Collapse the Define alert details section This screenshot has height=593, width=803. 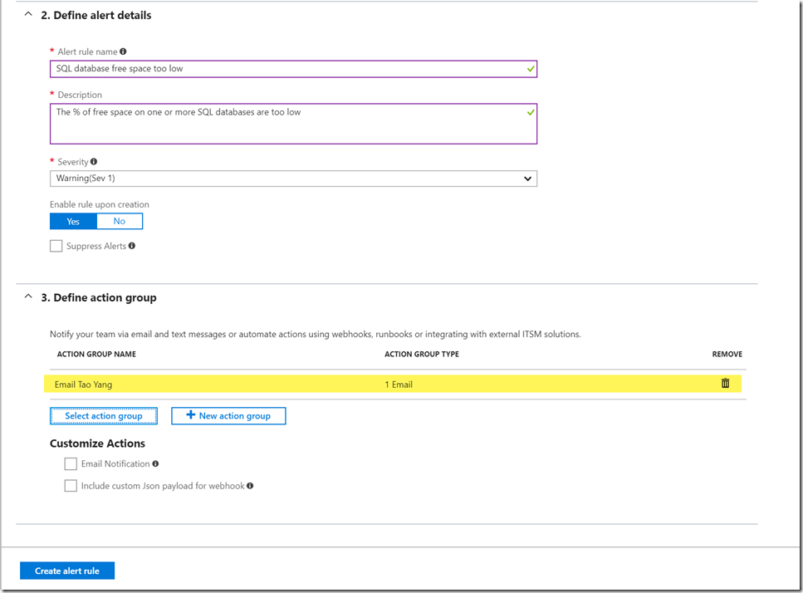click(28, 14)
